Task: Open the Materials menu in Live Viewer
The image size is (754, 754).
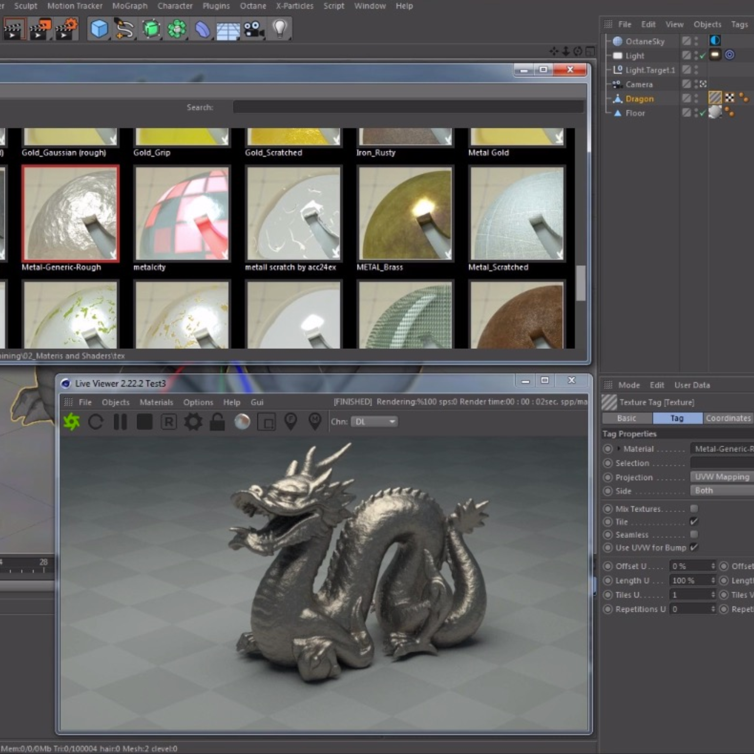Action: click(x=156, y=402)
